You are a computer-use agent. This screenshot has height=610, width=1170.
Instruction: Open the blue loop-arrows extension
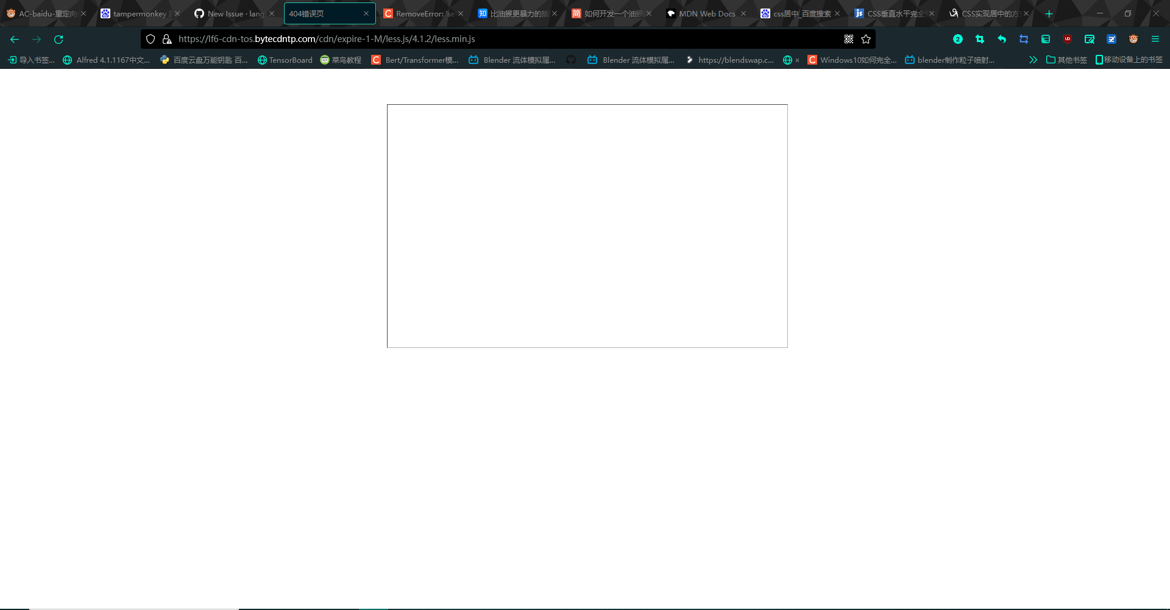pos(1024,39)
